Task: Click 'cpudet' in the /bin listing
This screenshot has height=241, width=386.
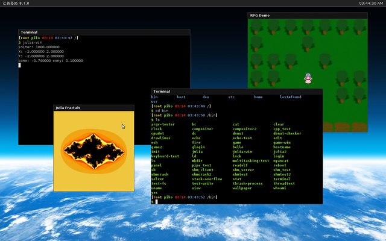Action: (x=157, y=134)
